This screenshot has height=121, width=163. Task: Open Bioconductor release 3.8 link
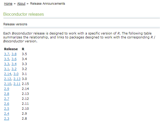pos(14,54)
